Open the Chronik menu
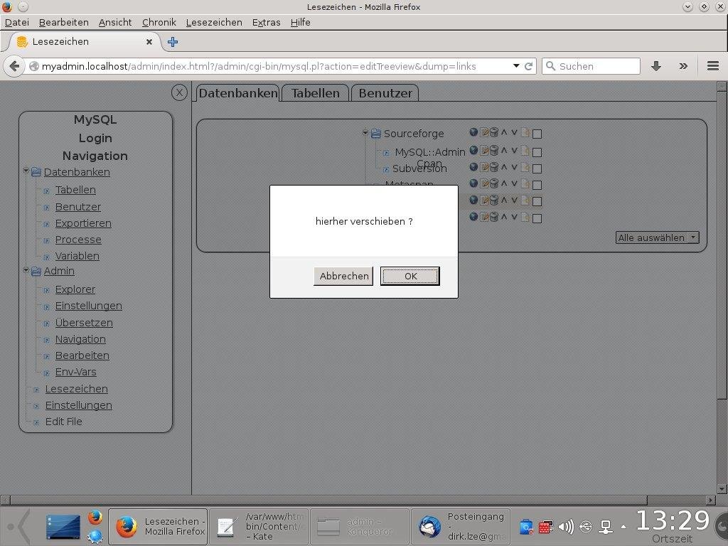The width and height of the screenshot is (728, 546). point(159,22)
